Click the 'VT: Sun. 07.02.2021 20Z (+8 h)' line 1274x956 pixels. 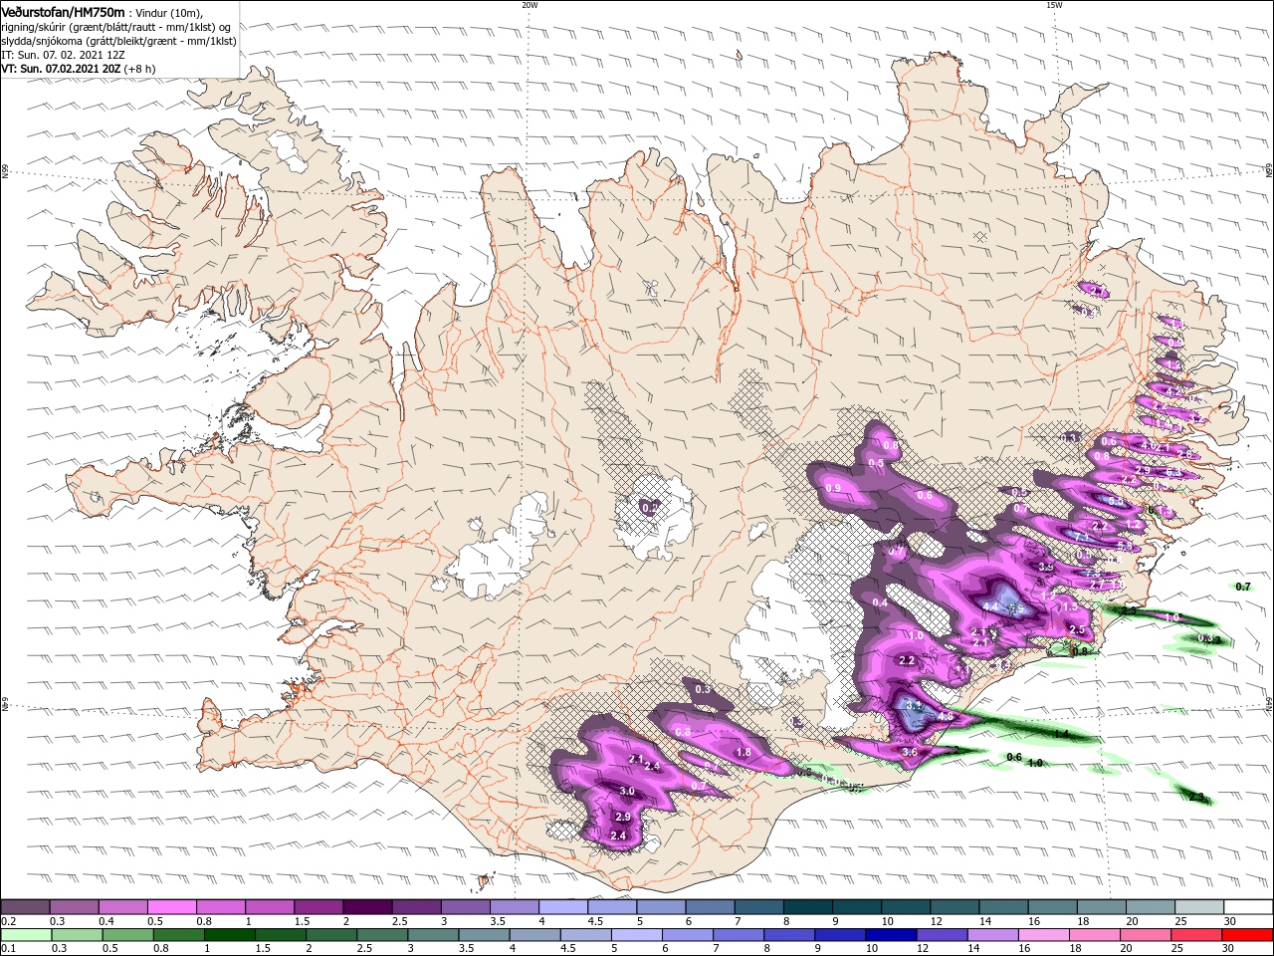[x=79, y=69]
